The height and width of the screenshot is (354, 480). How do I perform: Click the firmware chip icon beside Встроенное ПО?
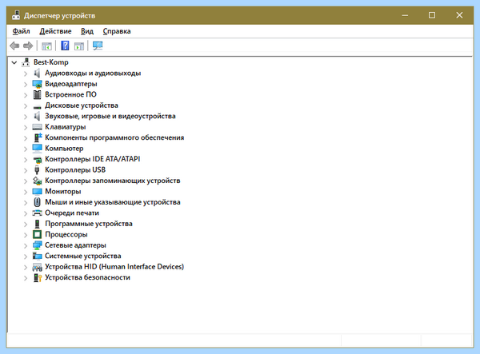[x=37, y=94]
